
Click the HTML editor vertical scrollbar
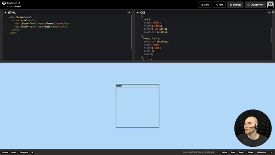click(x=131, y=32)
